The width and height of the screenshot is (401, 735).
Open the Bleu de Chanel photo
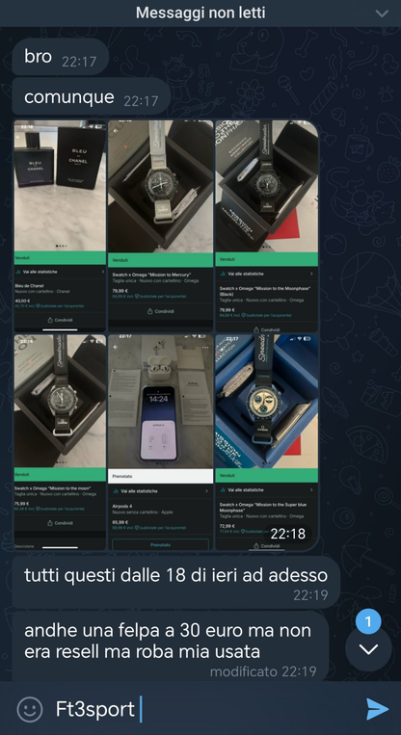pyautogui.click(x=60, y=226)
